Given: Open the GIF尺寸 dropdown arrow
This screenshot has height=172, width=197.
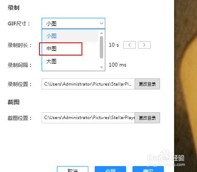Looking at the screenshot, I should pos(101,23).
